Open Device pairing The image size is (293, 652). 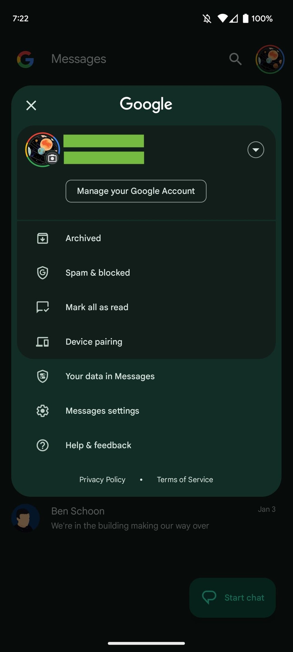pos(94,342)
